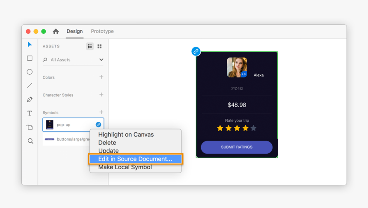Add a new color with the plus icon

tap(101, 77)
